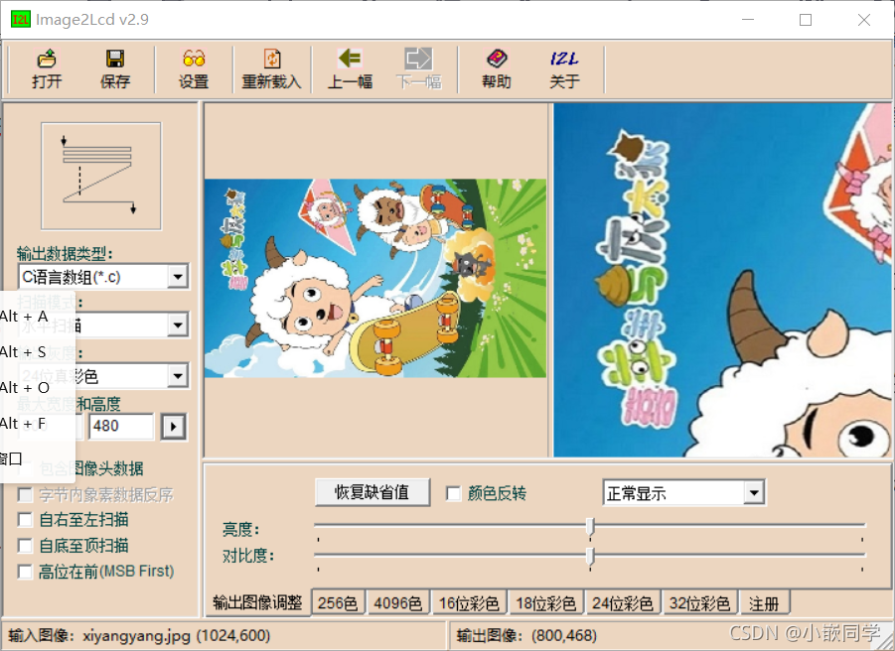
Task: Switch to the 256色 tab
Action: 338,603
